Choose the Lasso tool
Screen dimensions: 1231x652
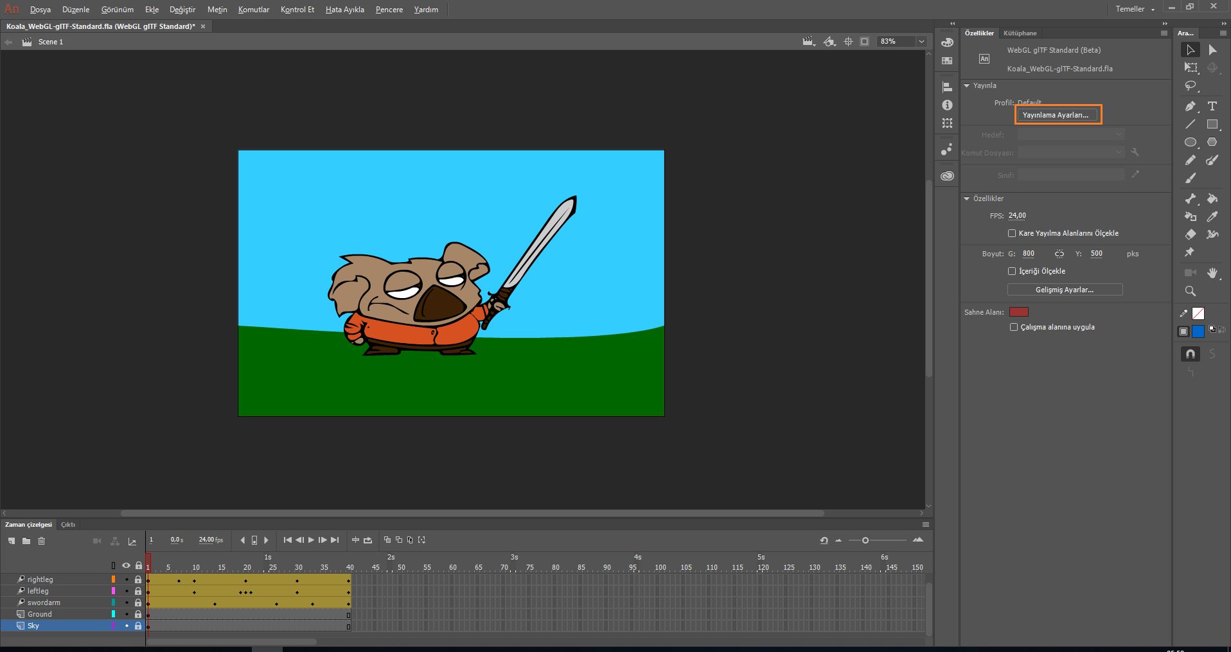point(1191,86)
